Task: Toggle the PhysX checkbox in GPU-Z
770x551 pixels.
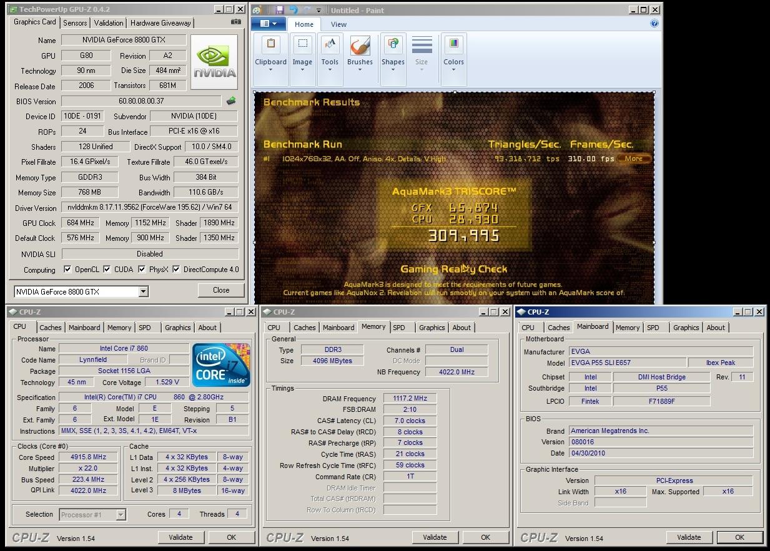Action: tap(142, 270)
